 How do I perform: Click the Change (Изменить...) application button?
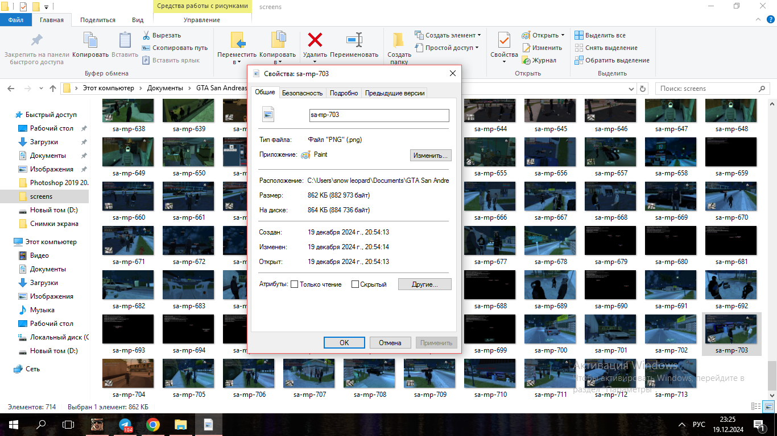coord(431,155)
